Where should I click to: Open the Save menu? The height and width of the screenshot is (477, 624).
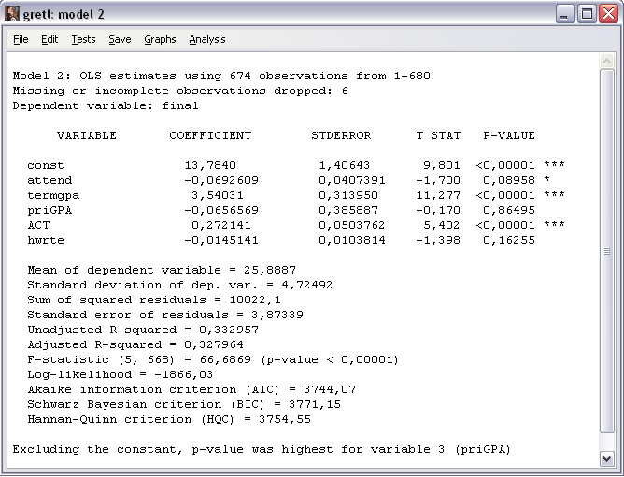120,39
